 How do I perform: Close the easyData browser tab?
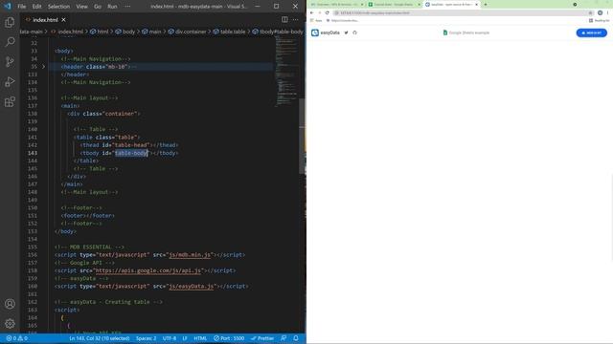[477, 4]
